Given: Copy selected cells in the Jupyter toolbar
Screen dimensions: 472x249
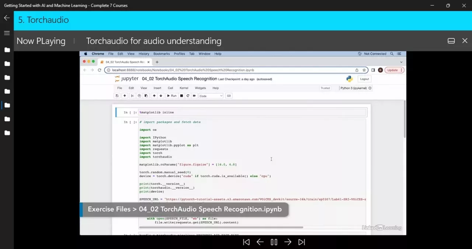Looking at the screenshot, I should pyautogui.click(x=139, y=96).
